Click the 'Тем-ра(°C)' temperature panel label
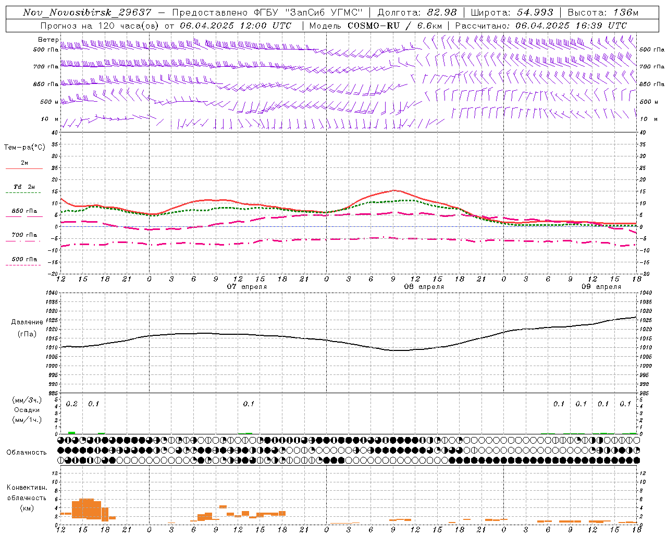The image size is (667, 534). pyautogui.click(x=24, y=148)
